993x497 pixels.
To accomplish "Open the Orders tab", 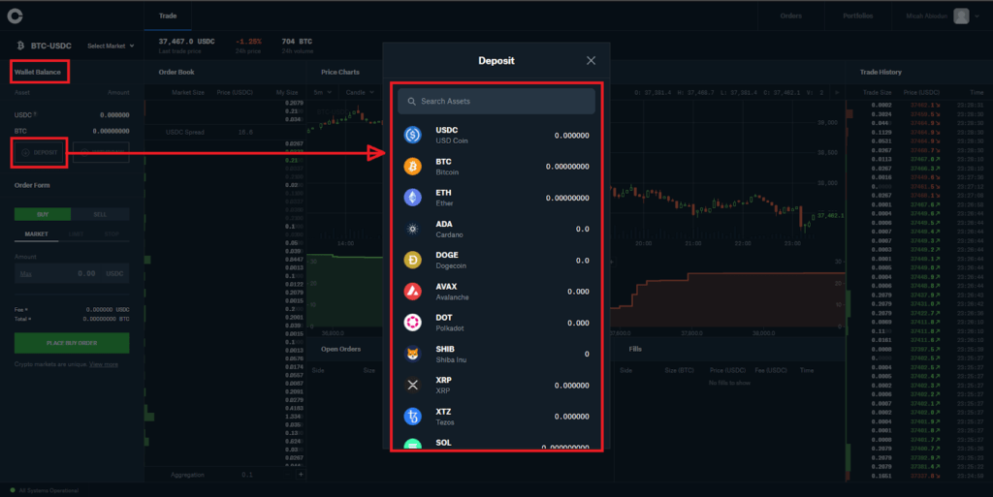I will point(791,16).
